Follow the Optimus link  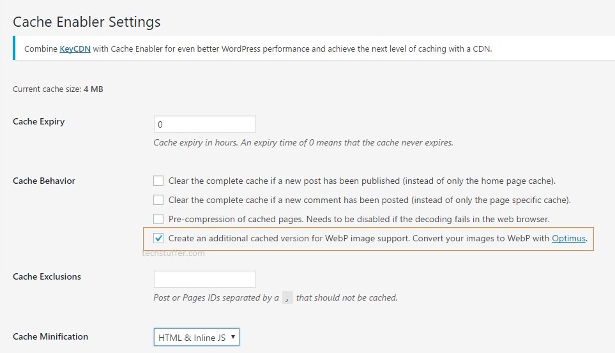coord(569,239)
